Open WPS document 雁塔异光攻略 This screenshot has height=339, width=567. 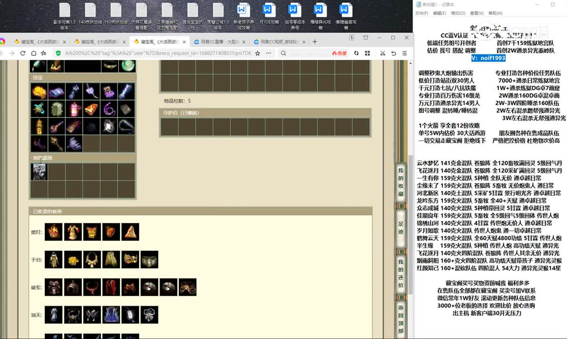click(x=320, y=16)
